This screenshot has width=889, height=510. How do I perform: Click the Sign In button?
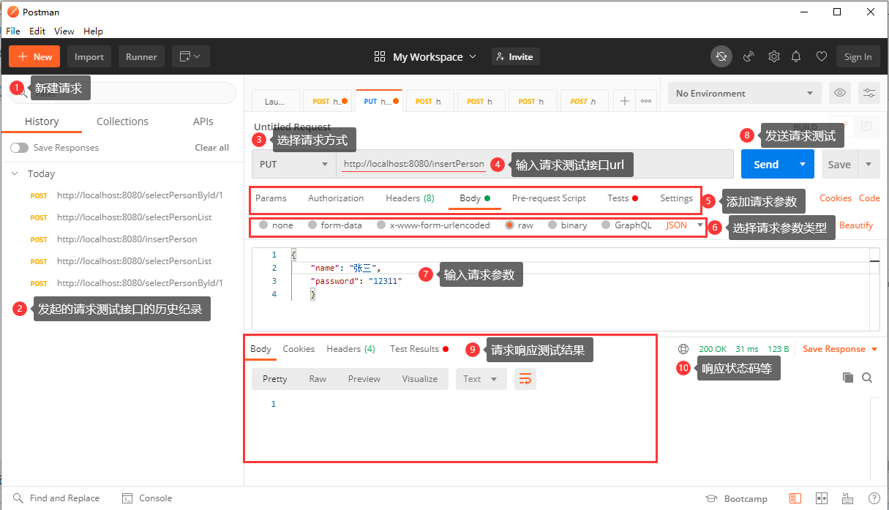[x=858, y=56]
